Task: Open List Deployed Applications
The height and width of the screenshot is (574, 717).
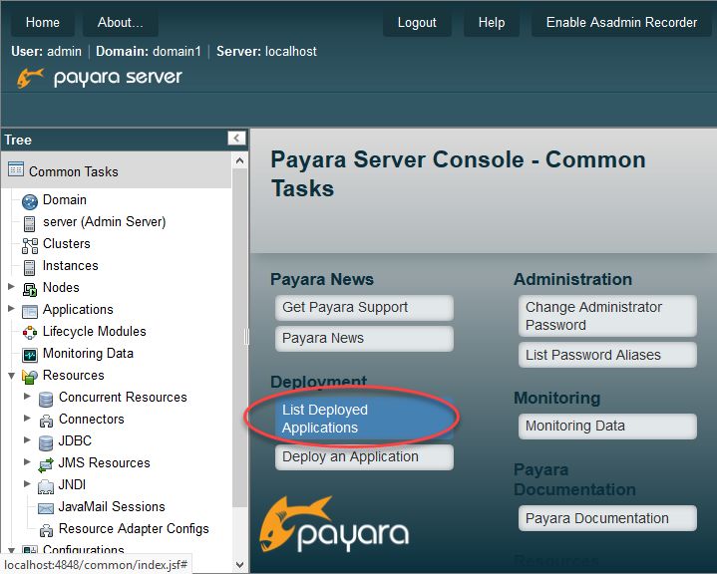Action: point(364,419)
